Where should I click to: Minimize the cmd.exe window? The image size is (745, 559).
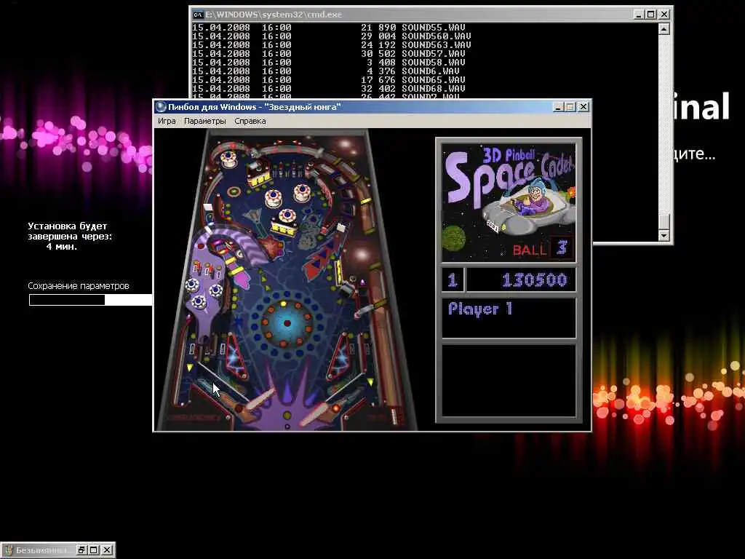click(639, 15)
